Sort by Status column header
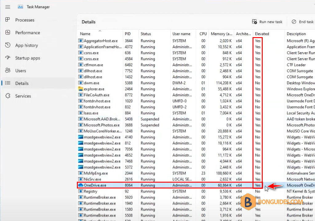This screenshot has height=221, width=315. coord(154,34)
